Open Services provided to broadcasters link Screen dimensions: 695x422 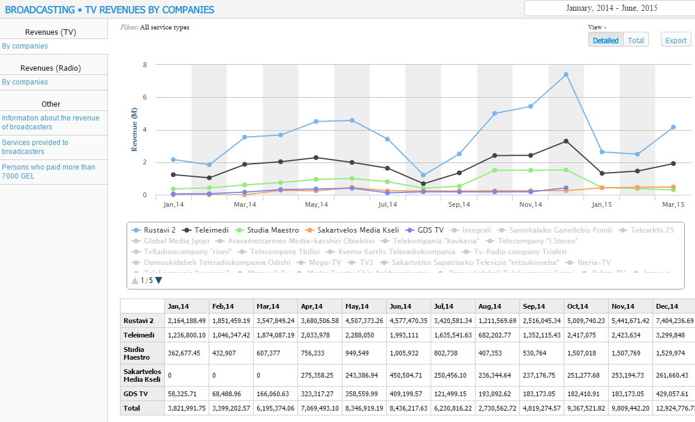[x=35, y=147]
